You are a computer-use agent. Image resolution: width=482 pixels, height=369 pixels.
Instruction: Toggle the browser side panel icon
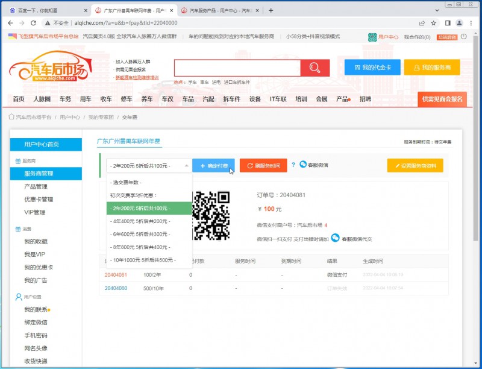click(x=448, y=23)
